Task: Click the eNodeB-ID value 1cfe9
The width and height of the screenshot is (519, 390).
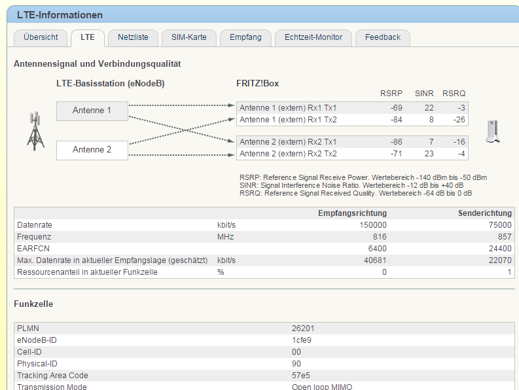Action: (x=302, y=340)
